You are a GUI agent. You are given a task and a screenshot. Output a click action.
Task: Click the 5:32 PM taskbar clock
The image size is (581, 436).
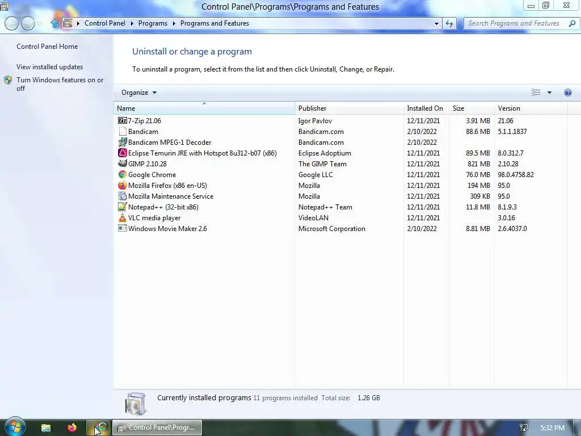[x=552, y=428]
